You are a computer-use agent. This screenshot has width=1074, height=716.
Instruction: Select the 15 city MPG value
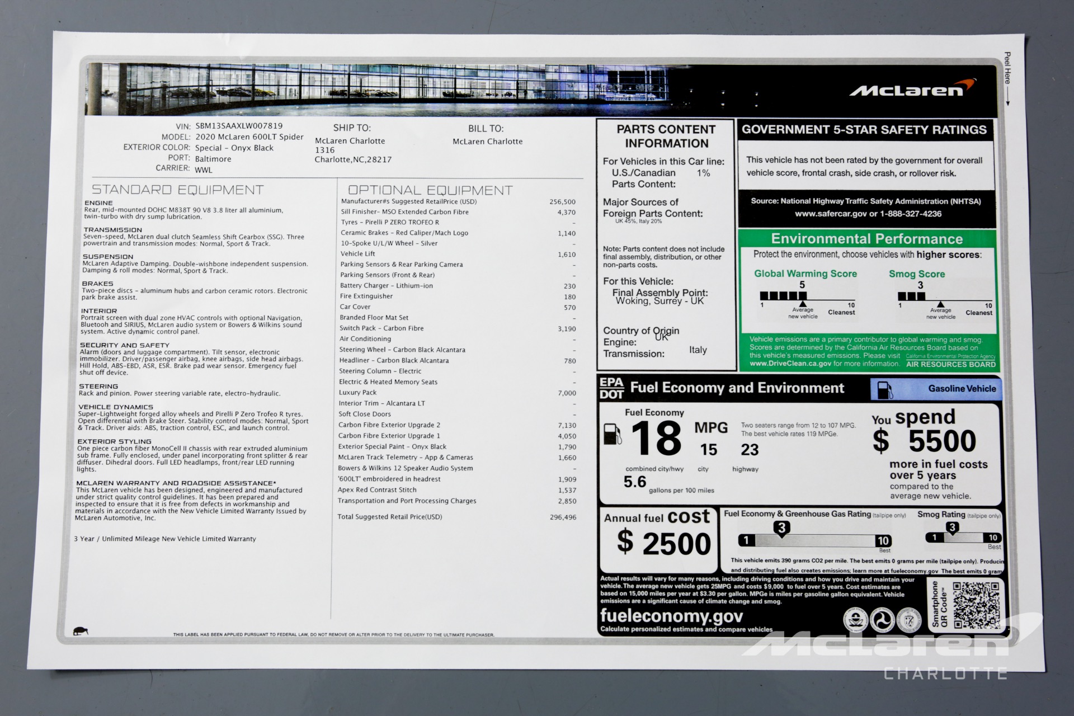click(x=709, y=450)
